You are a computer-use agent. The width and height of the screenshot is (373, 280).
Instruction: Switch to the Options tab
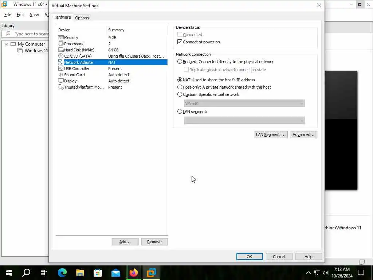tap(82, 18)
